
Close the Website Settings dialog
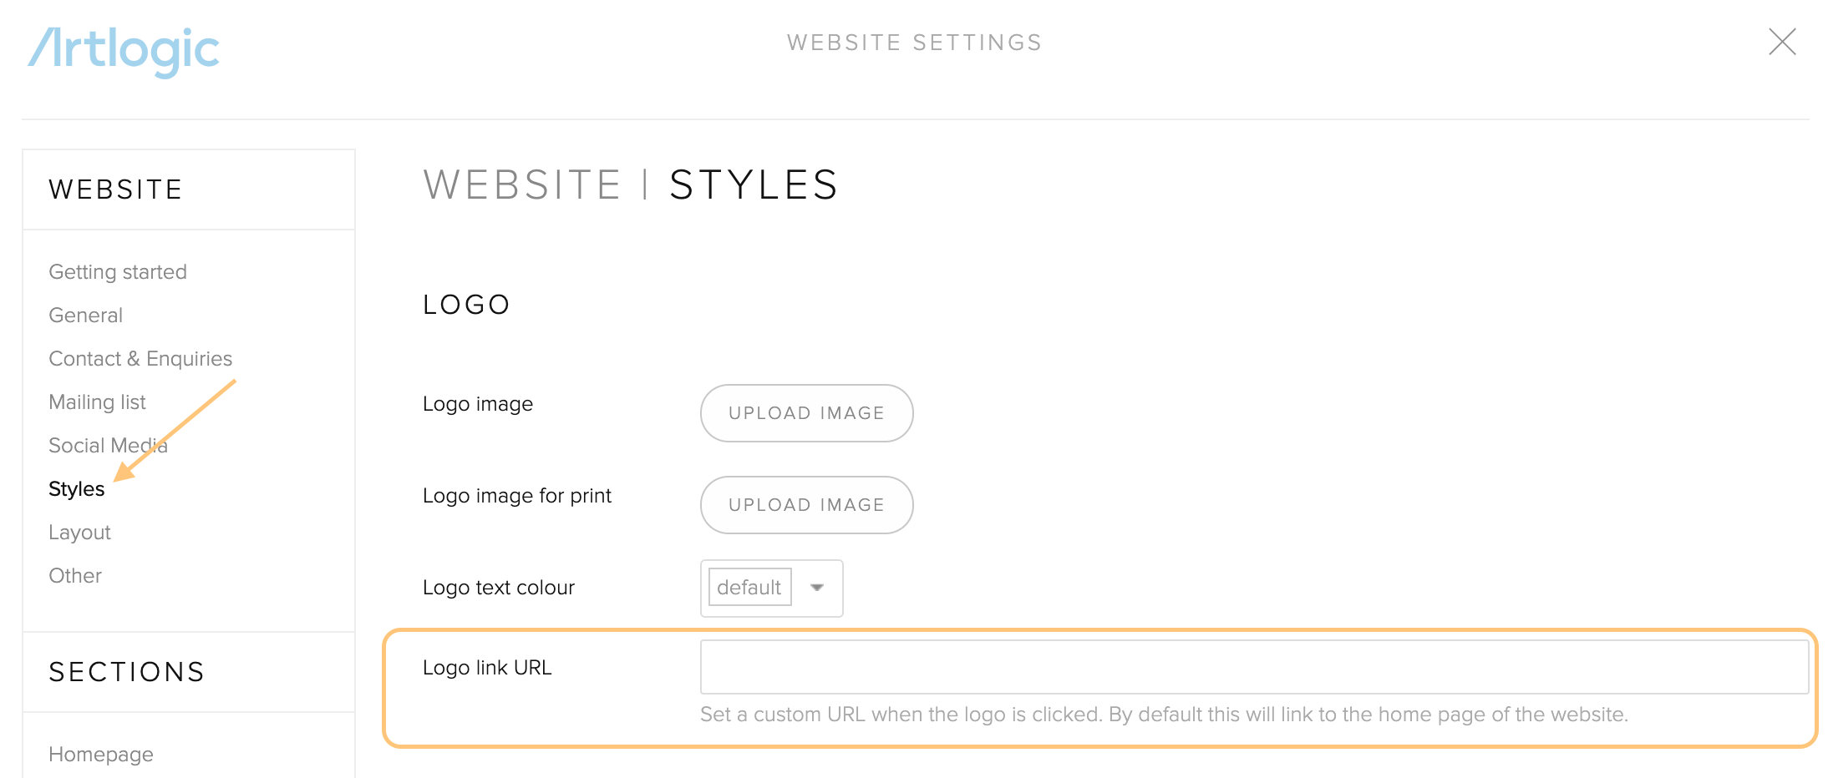[1782, 42]
